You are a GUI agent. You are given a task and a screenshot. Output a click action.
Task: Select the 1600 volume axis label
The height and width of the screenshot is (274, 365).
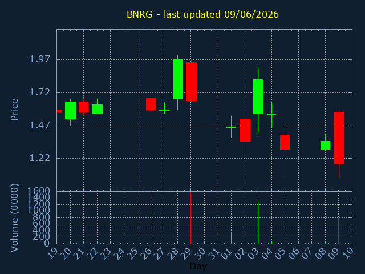(x=38, y=192)
